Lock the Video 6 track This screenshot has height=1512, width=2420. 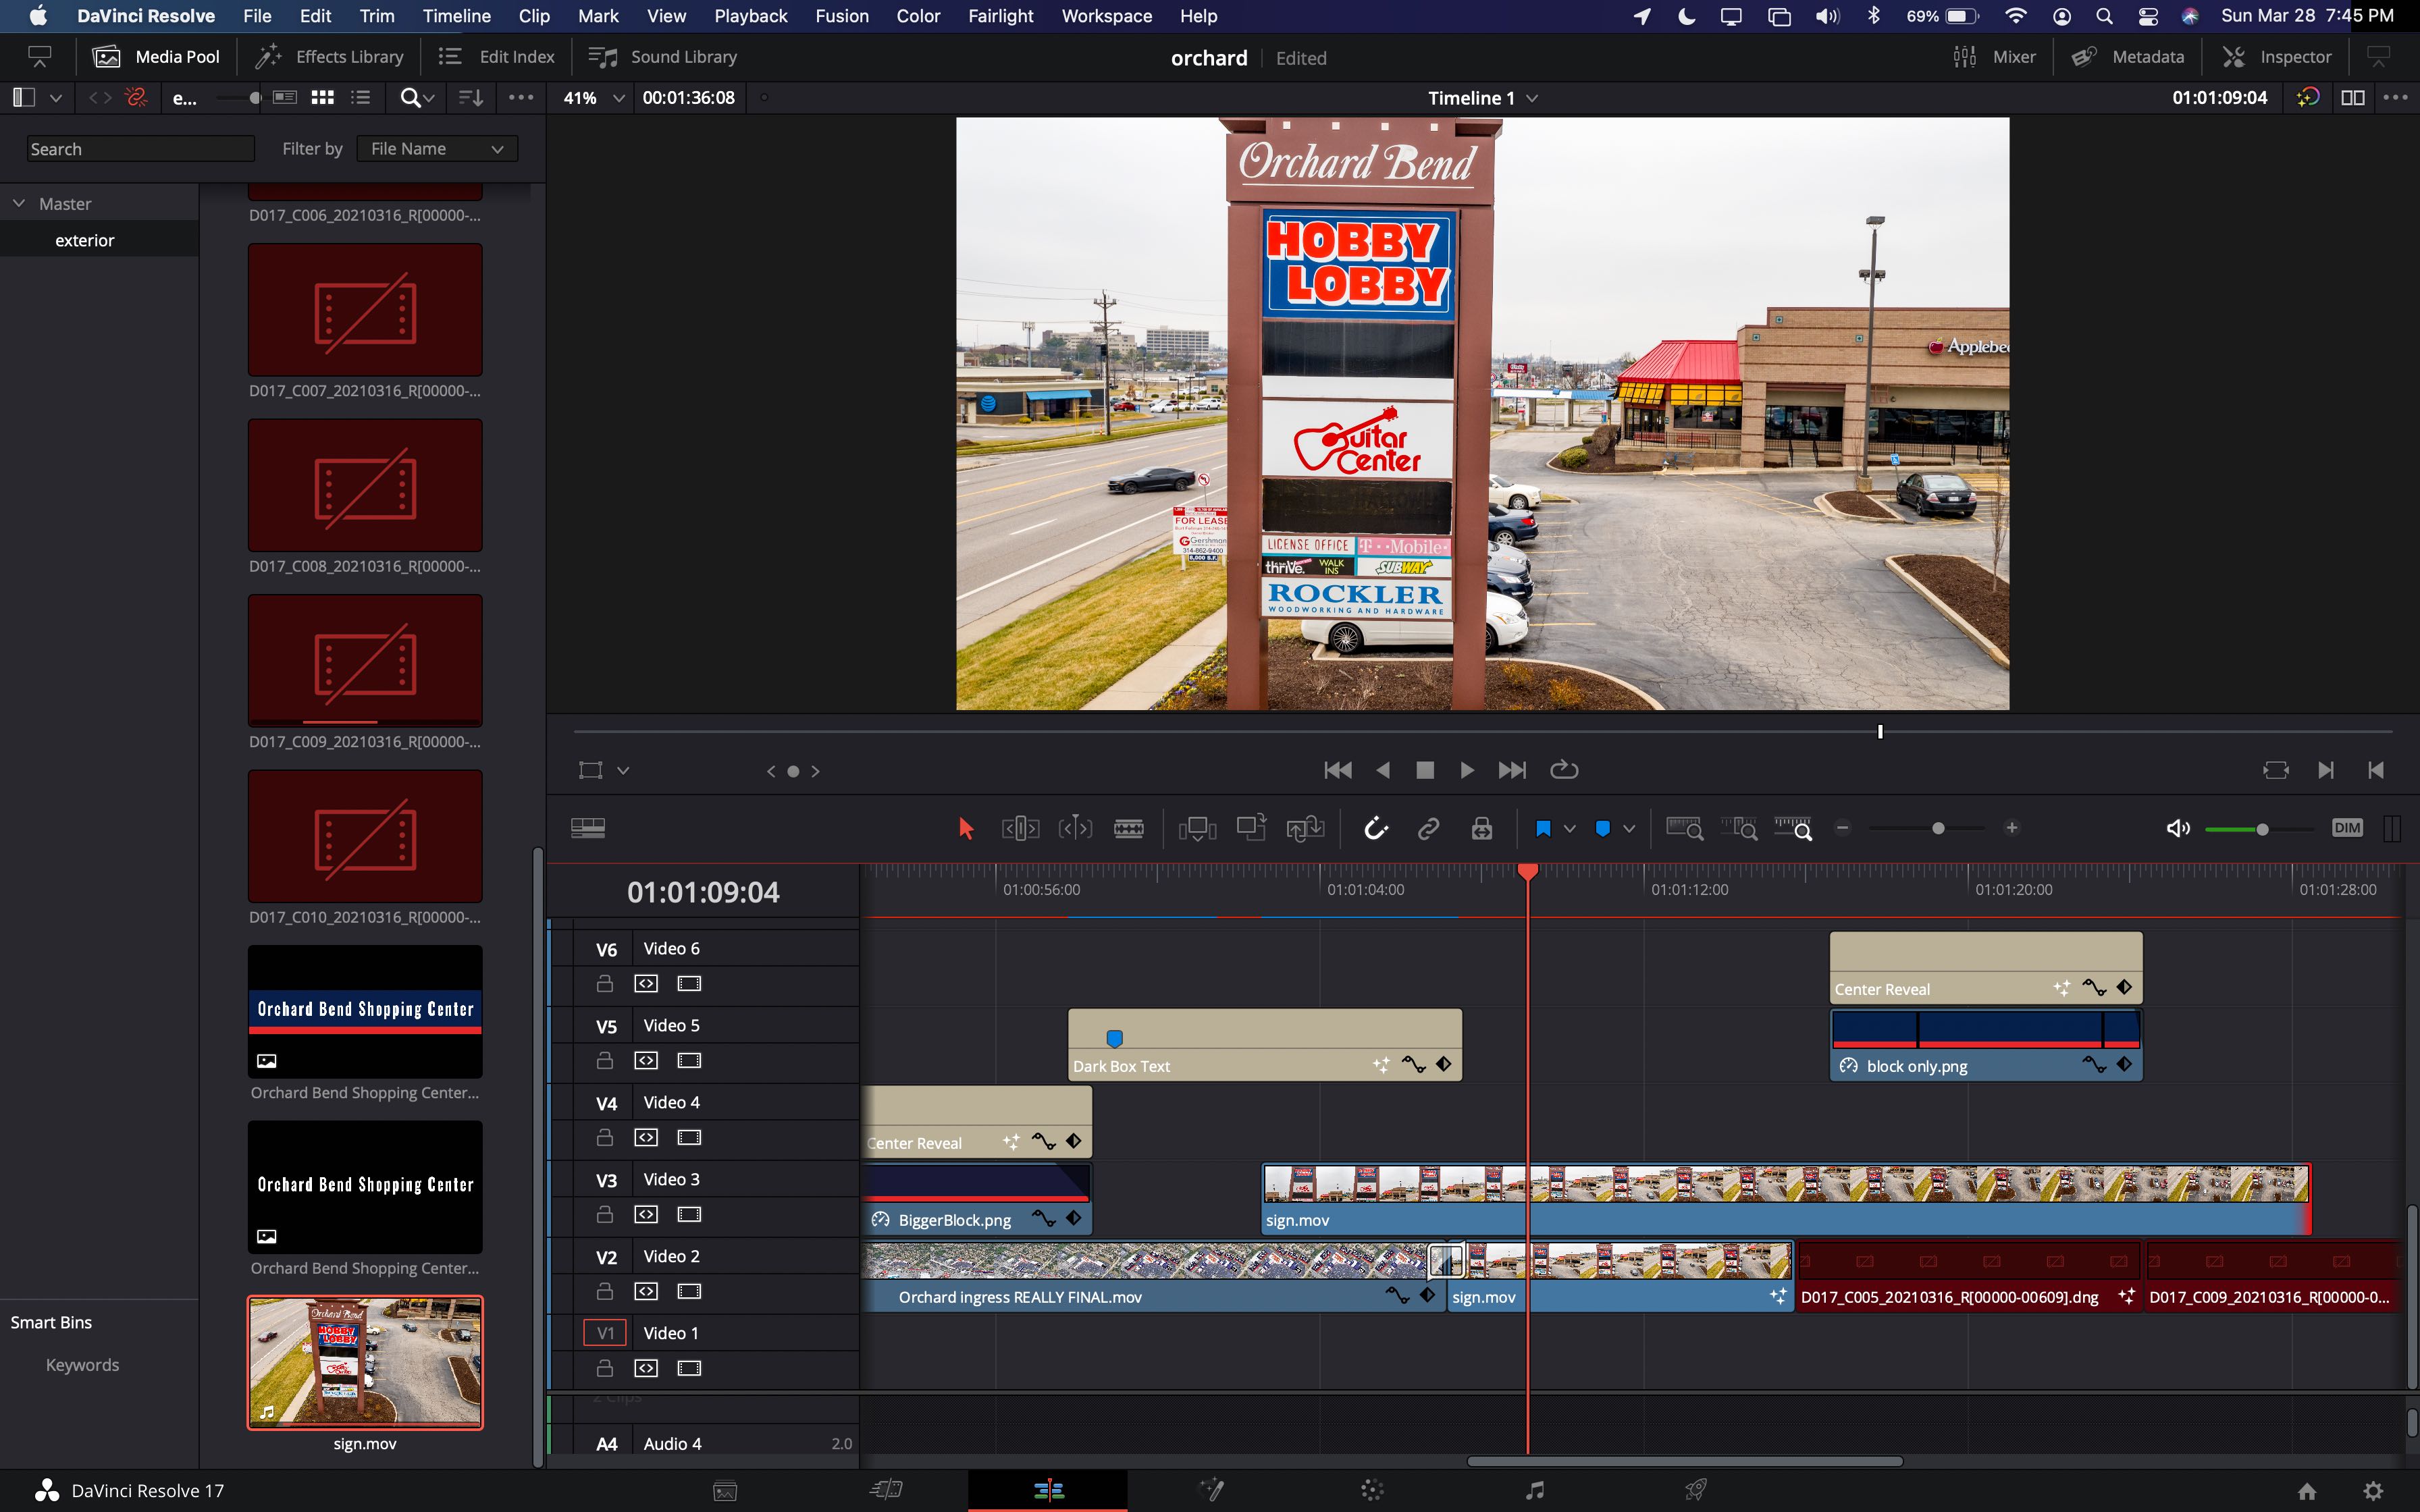click(x=604, y=984)
